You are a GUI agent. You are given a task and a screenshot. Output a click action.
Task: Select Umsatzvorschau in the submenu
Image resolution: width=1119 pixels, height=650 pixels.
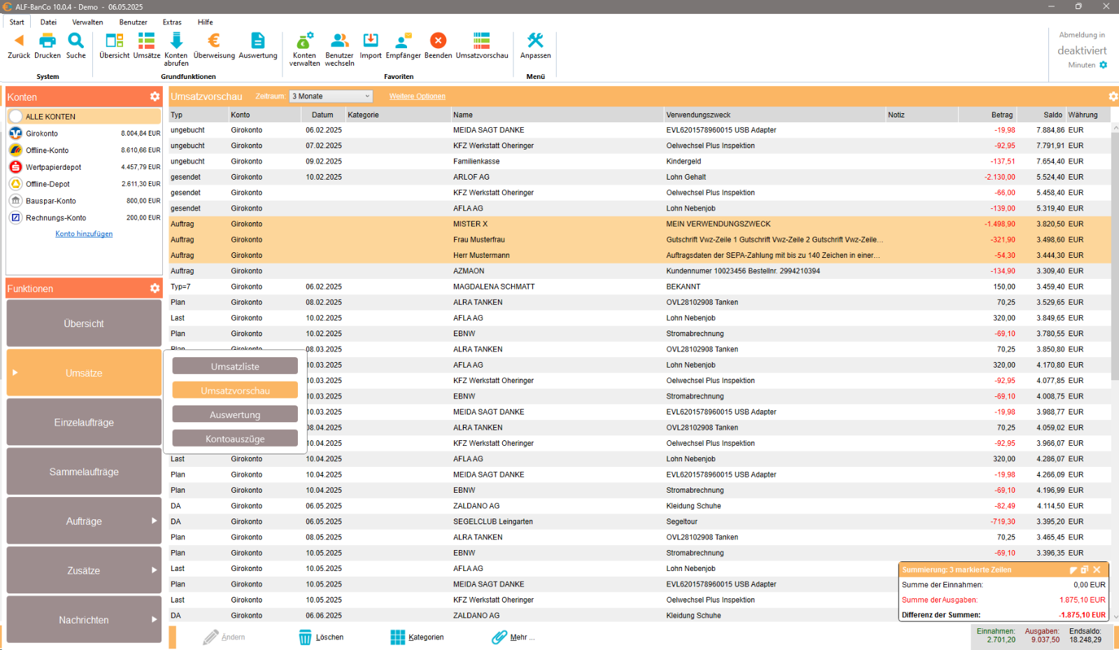click(x=235, y=391)
